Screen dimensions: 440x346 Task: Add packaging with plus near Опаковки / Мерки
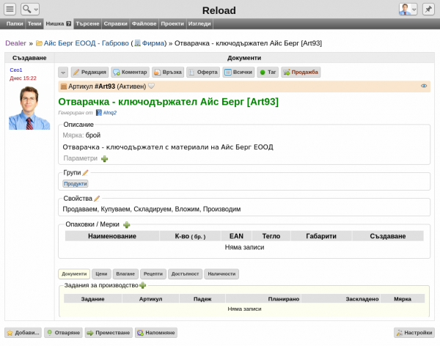(x=127, y=224)
